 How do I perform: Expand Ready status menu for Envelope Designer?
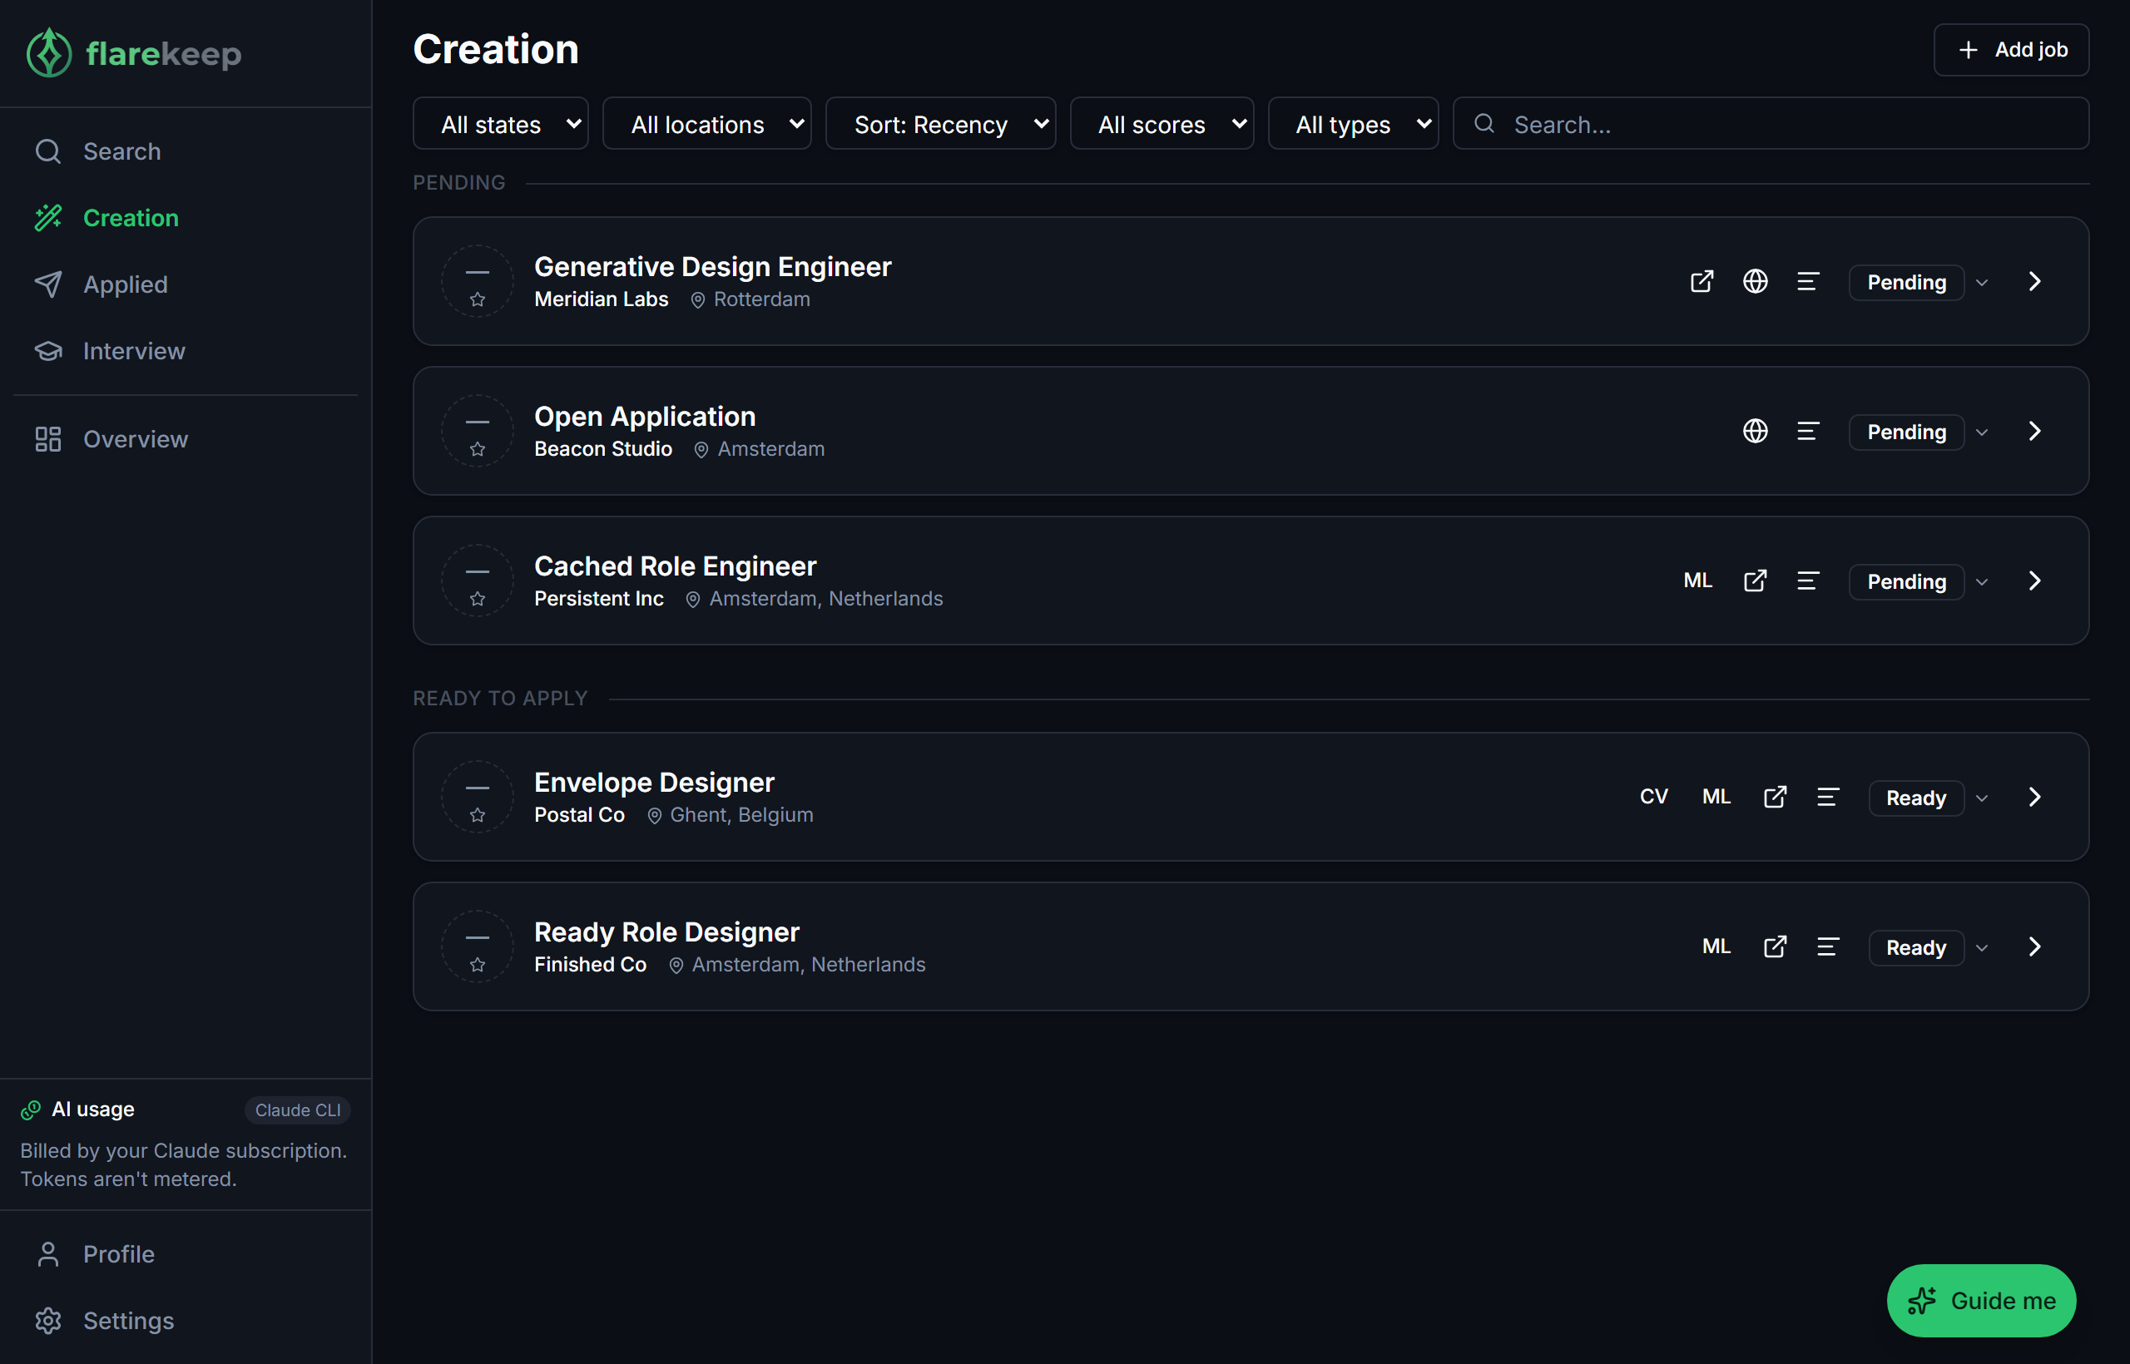point(1981,798)
